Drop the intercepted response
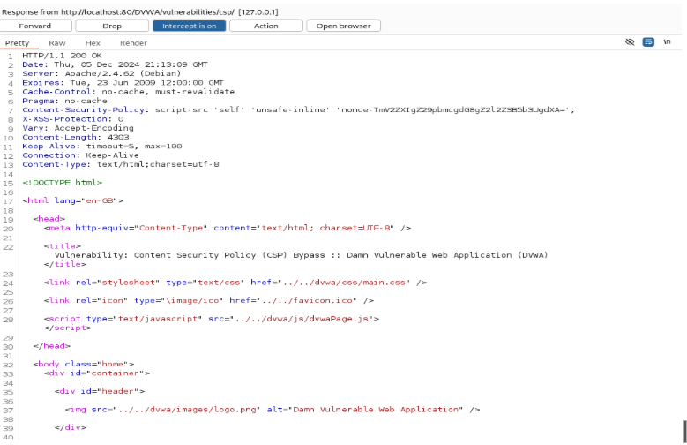The width and height of the screenshot is (687, 445). click(x=112, y=26)
